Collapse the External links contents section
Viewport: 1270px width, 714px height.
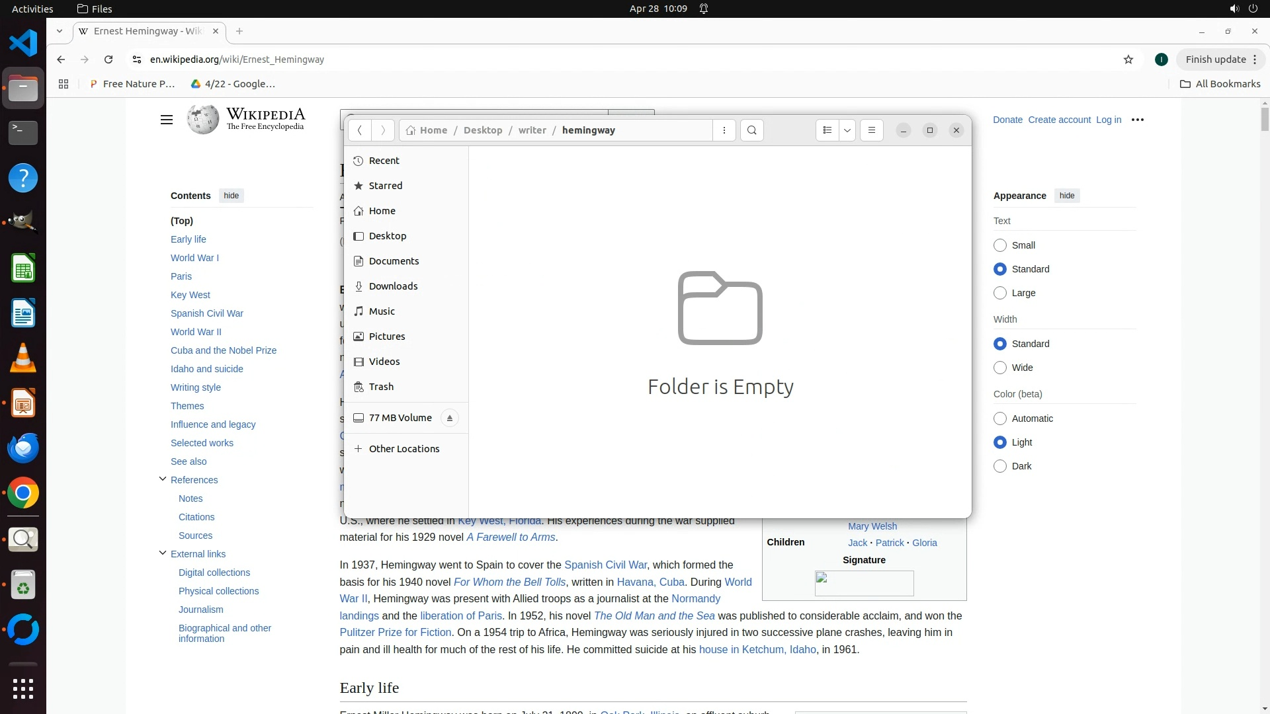162,553
